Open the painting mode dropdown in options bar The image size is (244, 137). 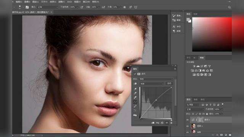[48, 7]
